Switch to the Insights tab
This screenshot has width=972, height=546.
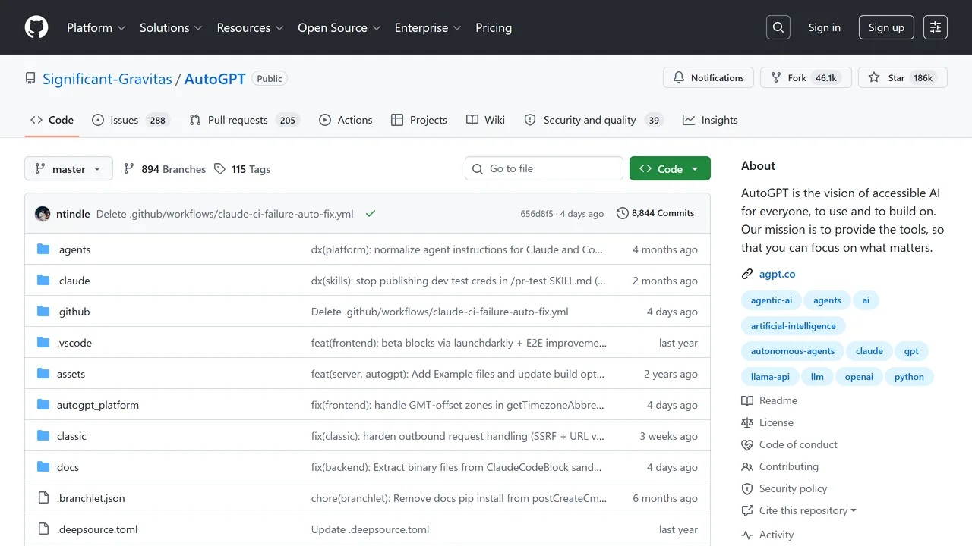point(710,120)
